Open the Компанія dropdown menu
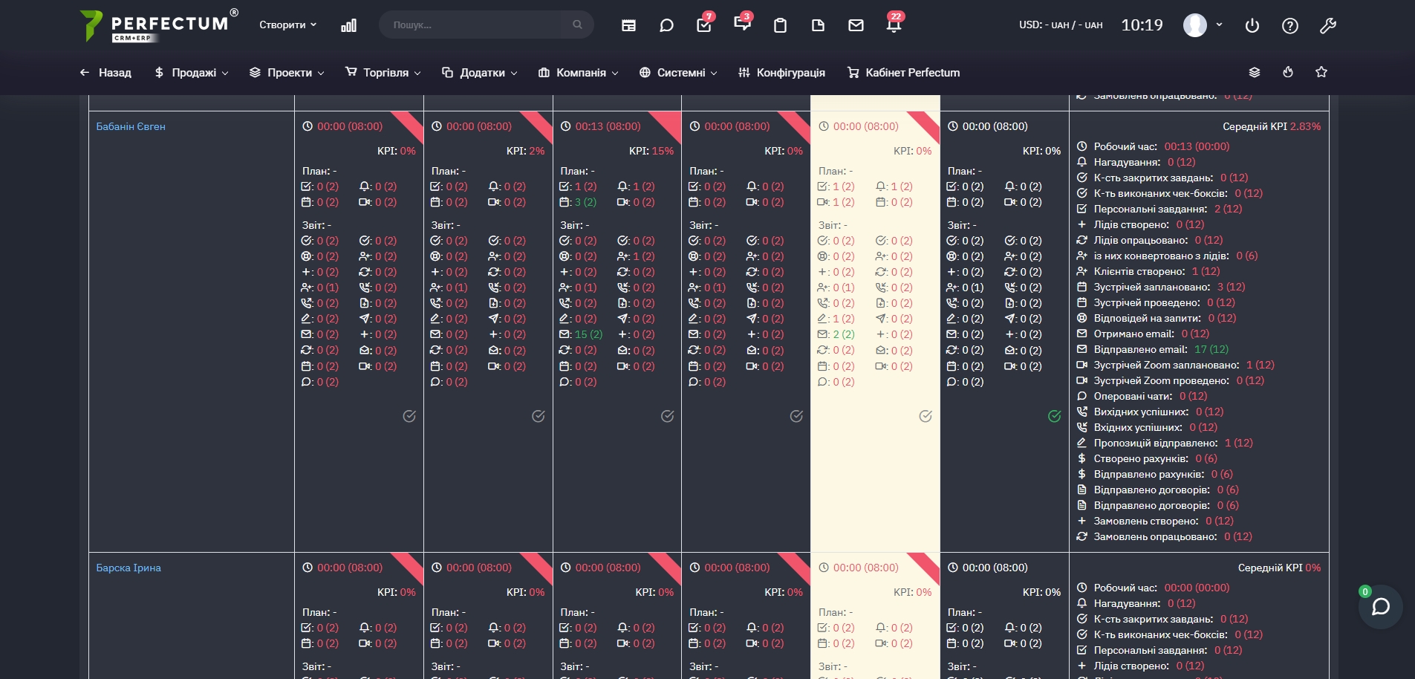This screenshot has width=1415, height=679. click(x=579, y=73)
